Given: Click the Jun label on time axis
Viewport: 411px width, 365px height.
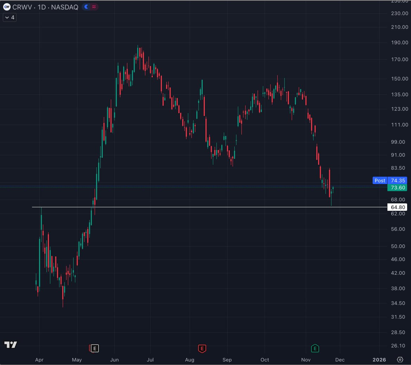Looking at the screenshot, I should [114, 360].
